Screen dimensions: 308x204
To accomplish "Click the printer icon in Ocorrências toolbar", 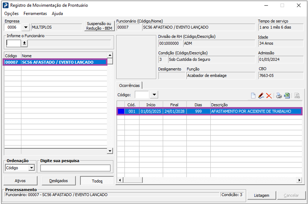I will 279,96.
